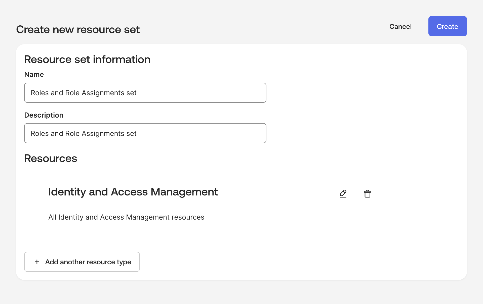Click the word Assignments in Description field

103,134
